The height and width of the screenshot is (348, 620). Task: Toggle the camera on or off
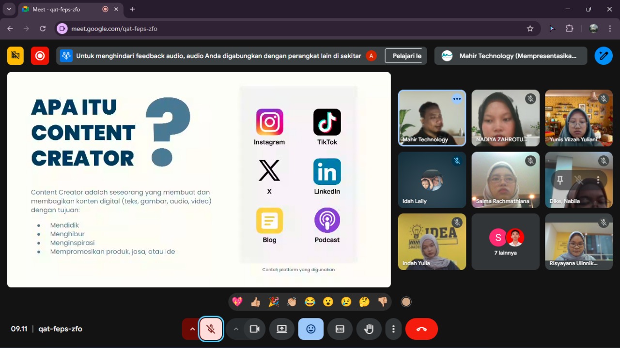tap(254, 329)
